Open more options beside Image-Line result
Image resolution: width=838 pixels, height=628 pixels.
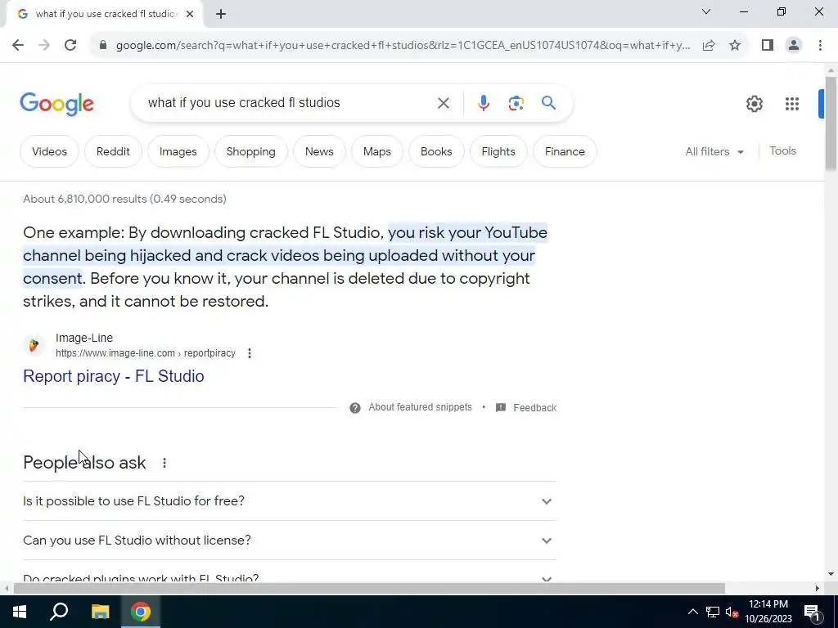[250, 353]
